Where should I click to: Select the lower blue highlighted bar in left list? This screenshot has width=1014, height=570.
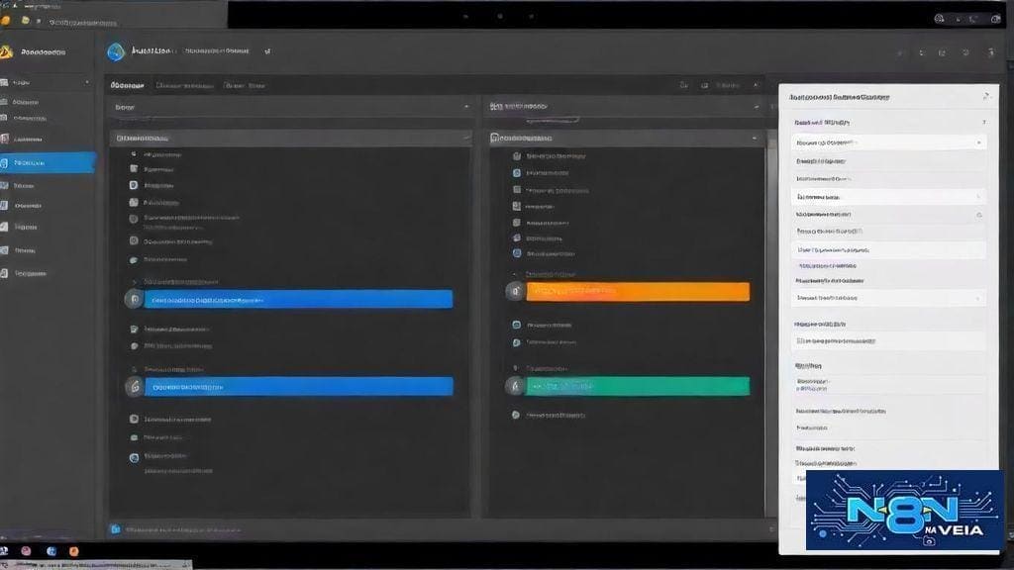tap(298, 387)
